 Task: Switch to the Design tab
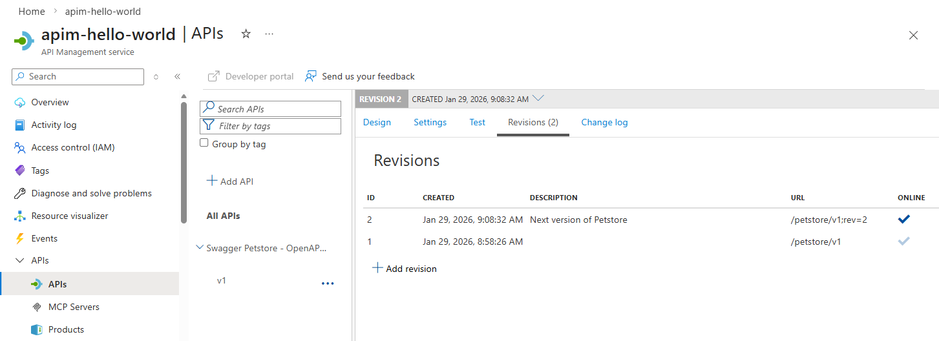click(x=377, y=122)
